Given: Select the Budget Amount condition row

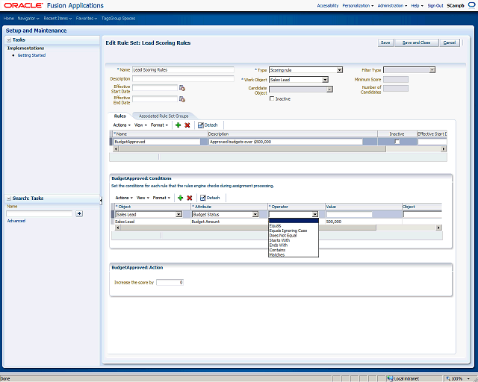Looking at the screenshot, I should [277, 222].
